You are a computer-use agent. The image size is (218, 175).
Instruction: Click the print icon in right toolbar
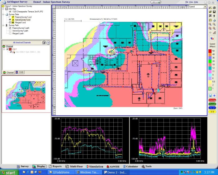tap(214, 8)
